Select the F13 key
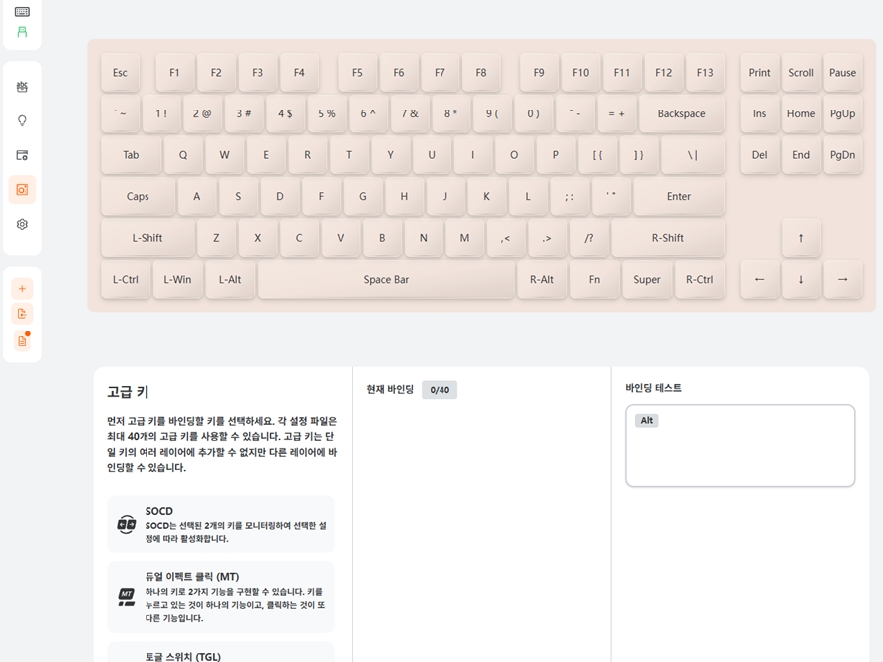 pyautogui.click(x=705, y=72)
